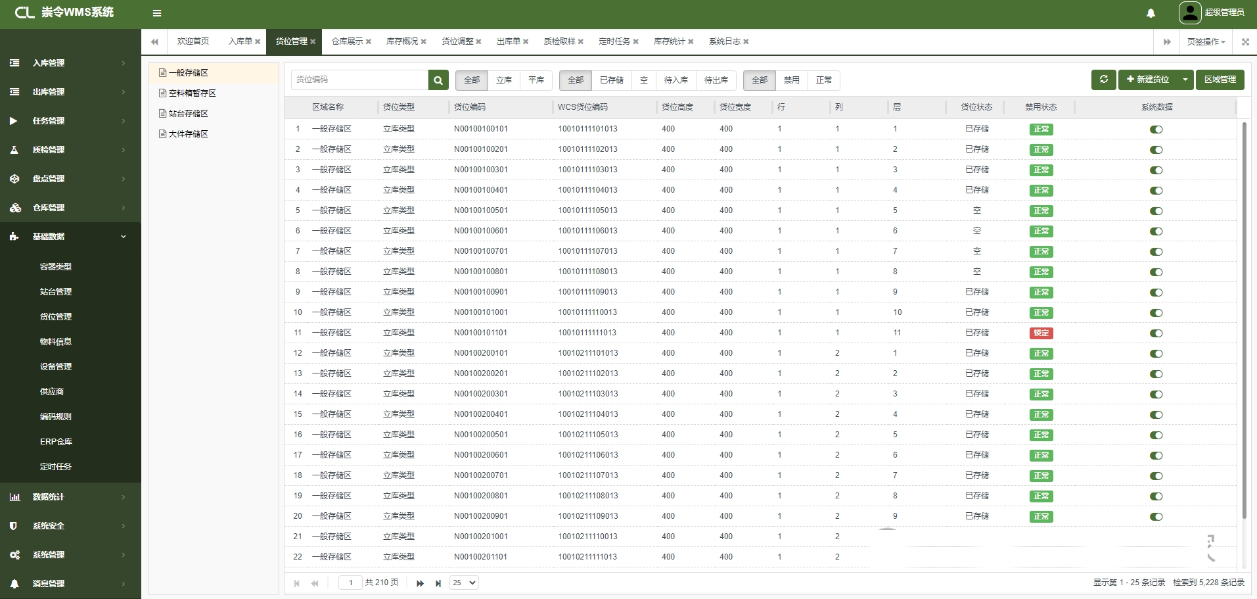This screenshot has width=1257, height=599.
Task: Click the 货位编码 search input field
Action: 359,80
